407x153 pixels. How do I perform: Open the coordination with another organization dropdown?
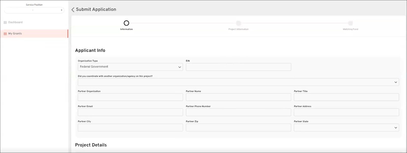coord(238,82)
